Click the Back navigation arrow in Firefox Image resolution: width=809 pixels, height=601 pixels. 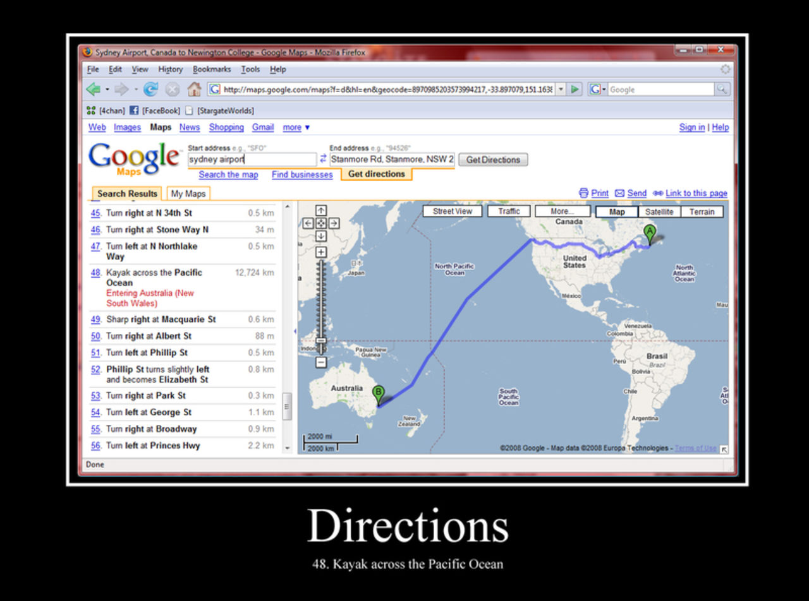[94, 89]
